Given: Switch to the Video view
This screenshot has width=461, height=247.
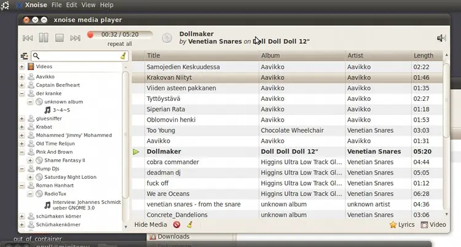Looking at the screenshot, I should click(433, 225).
